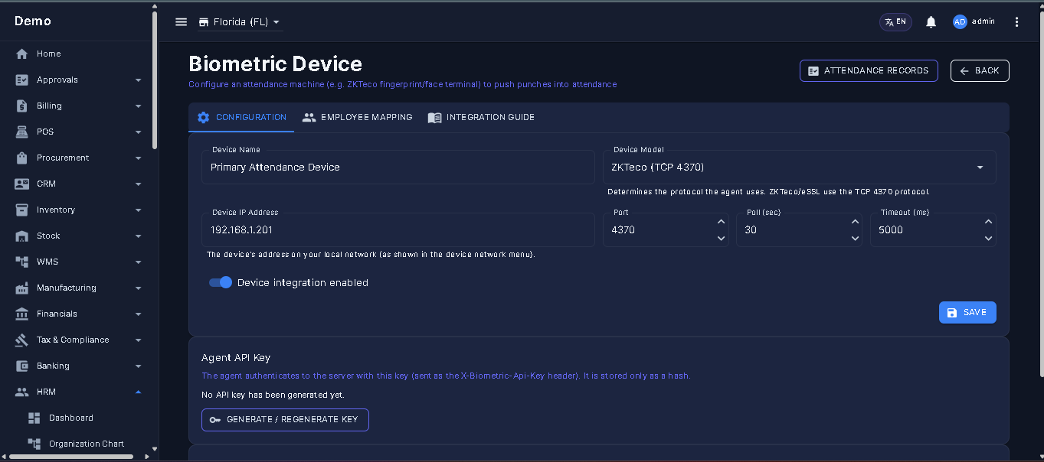Screen dimensions: 1044x462
Task: Open the vertical three-dot options menu
Action: (1016, 22)
